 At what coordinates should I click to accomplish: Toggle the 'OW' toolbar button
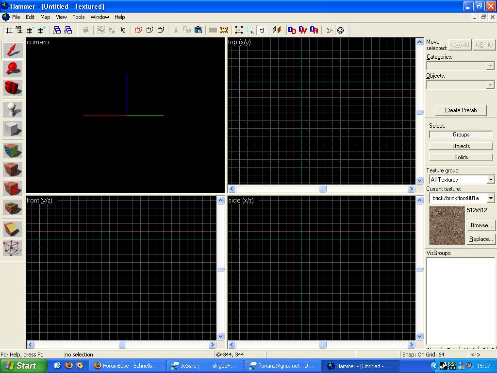pyautogui.click(x=303, y=30)
